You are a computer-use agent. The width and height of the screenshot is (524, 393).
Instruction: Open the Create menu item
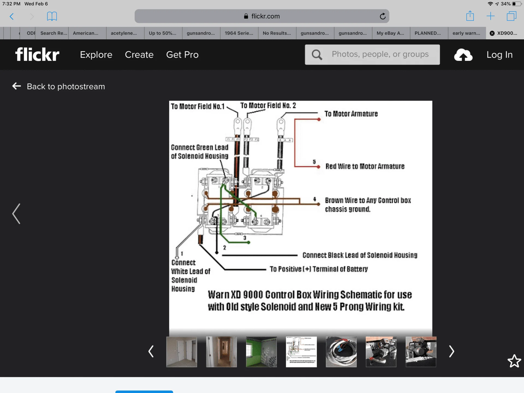139,55
